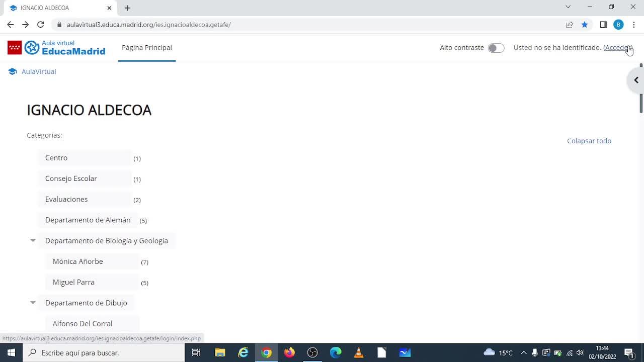Open File Explorer from taskbar
The image size is (644, 362).
coord(220,352)
